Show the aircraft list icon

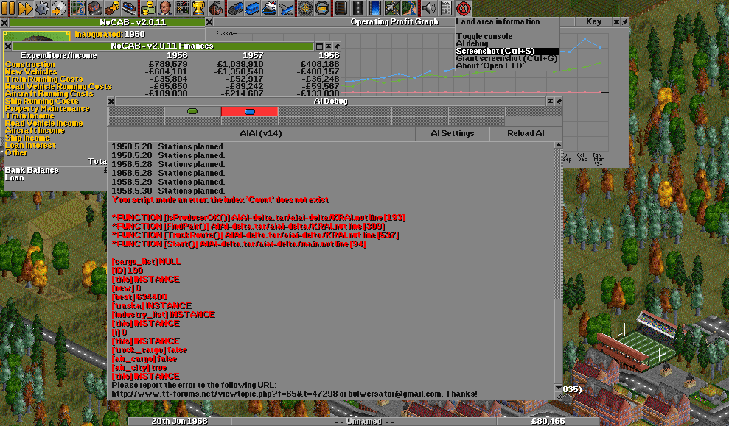click(x=286, y=8)
